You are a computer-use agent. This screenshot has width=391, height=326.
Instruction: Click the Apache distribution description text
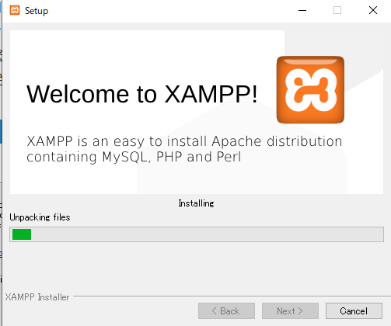[x=184, y=149]
